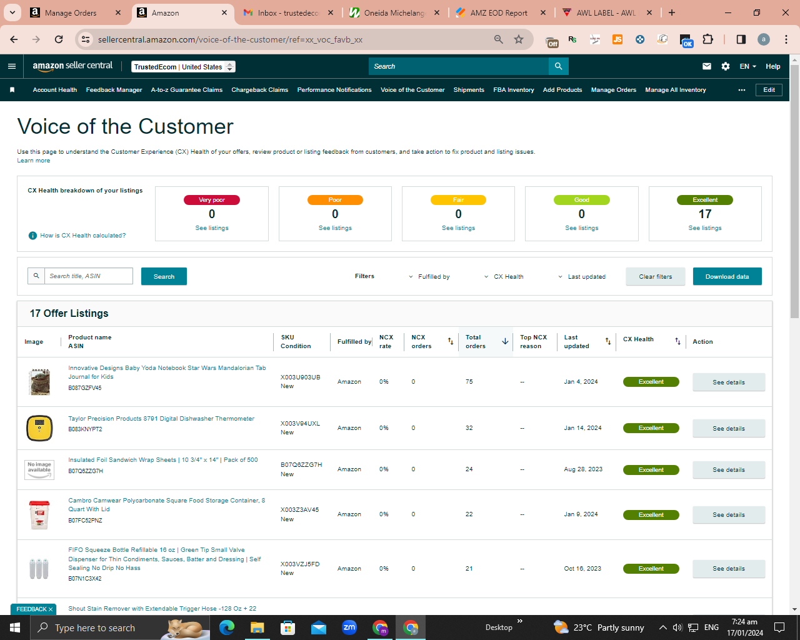The image size is (800, 640).
Task: Click the top Seller Central search field
Action: point(459,66)
